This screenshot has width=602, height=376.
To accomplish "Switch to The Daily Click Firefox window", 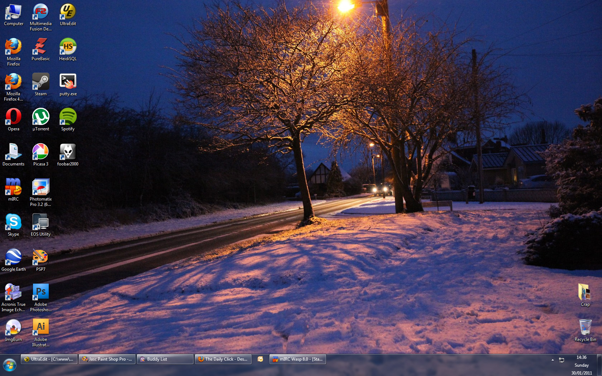I will pyautogui.click(x=223, y=359).
